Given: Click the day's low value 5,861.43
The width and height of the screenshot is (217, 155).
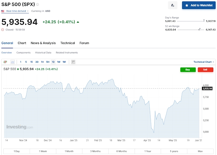Looking at the screenshot, I should [x=170, y=21].
